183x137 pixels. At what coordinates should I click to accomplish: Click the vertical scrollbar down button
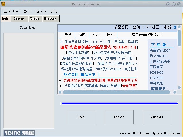coord(179,88)
